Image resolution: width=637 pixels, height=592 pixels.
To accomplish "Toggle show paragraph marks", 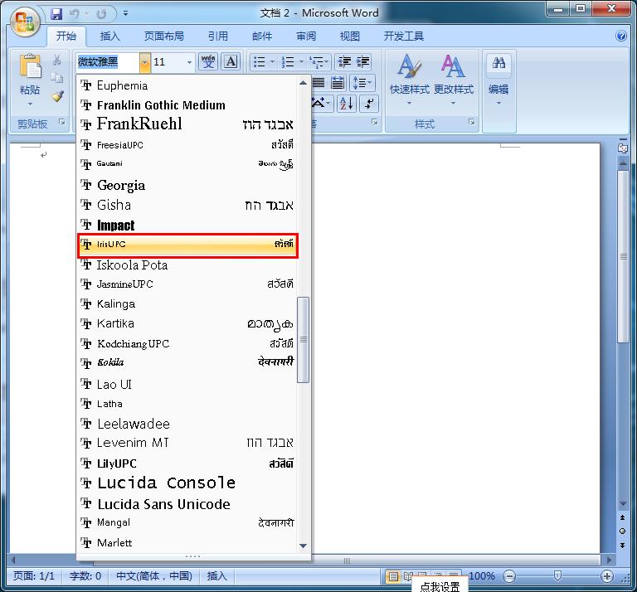I will 368,104.
